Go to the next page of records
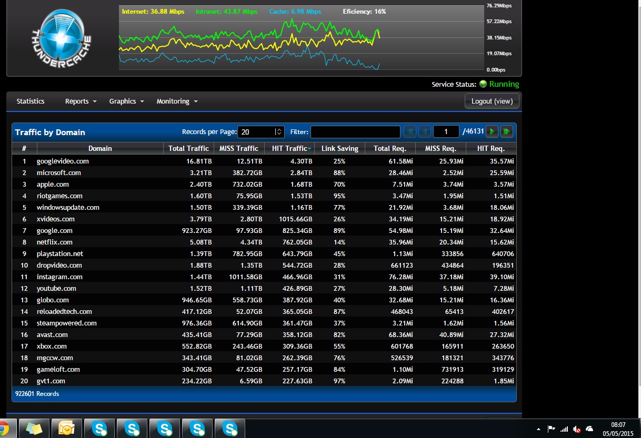The width and height of the screenshot is (641, 438). [x=492, y=131]
